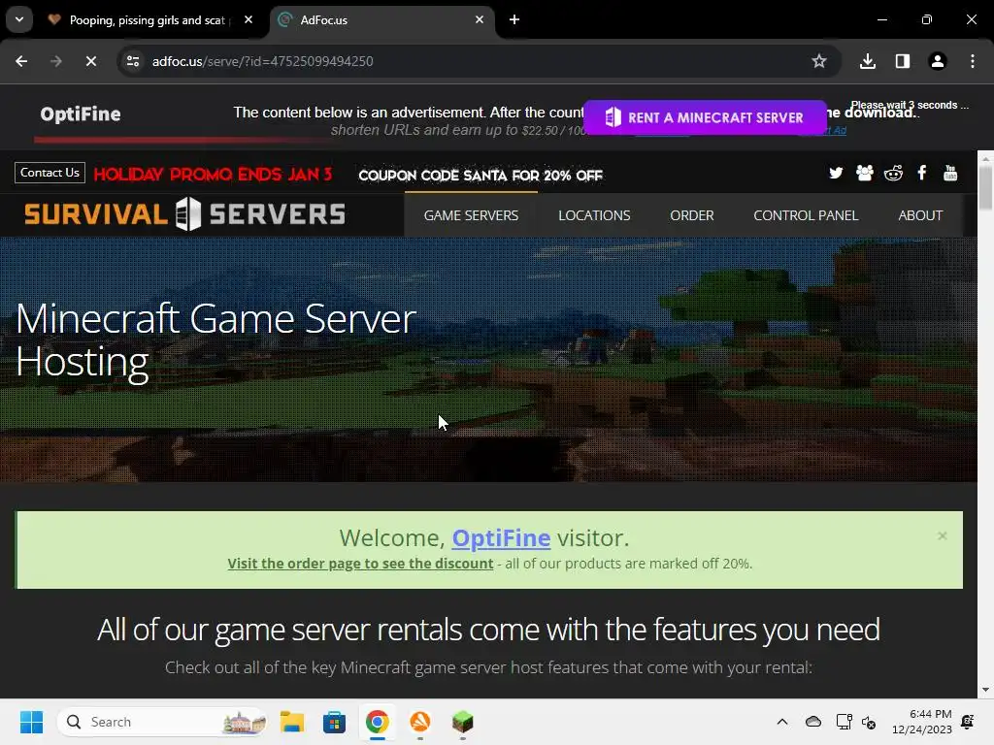Close the first browser tab
The height and width of the screenshot is (745, 994).
coord(248,19)
